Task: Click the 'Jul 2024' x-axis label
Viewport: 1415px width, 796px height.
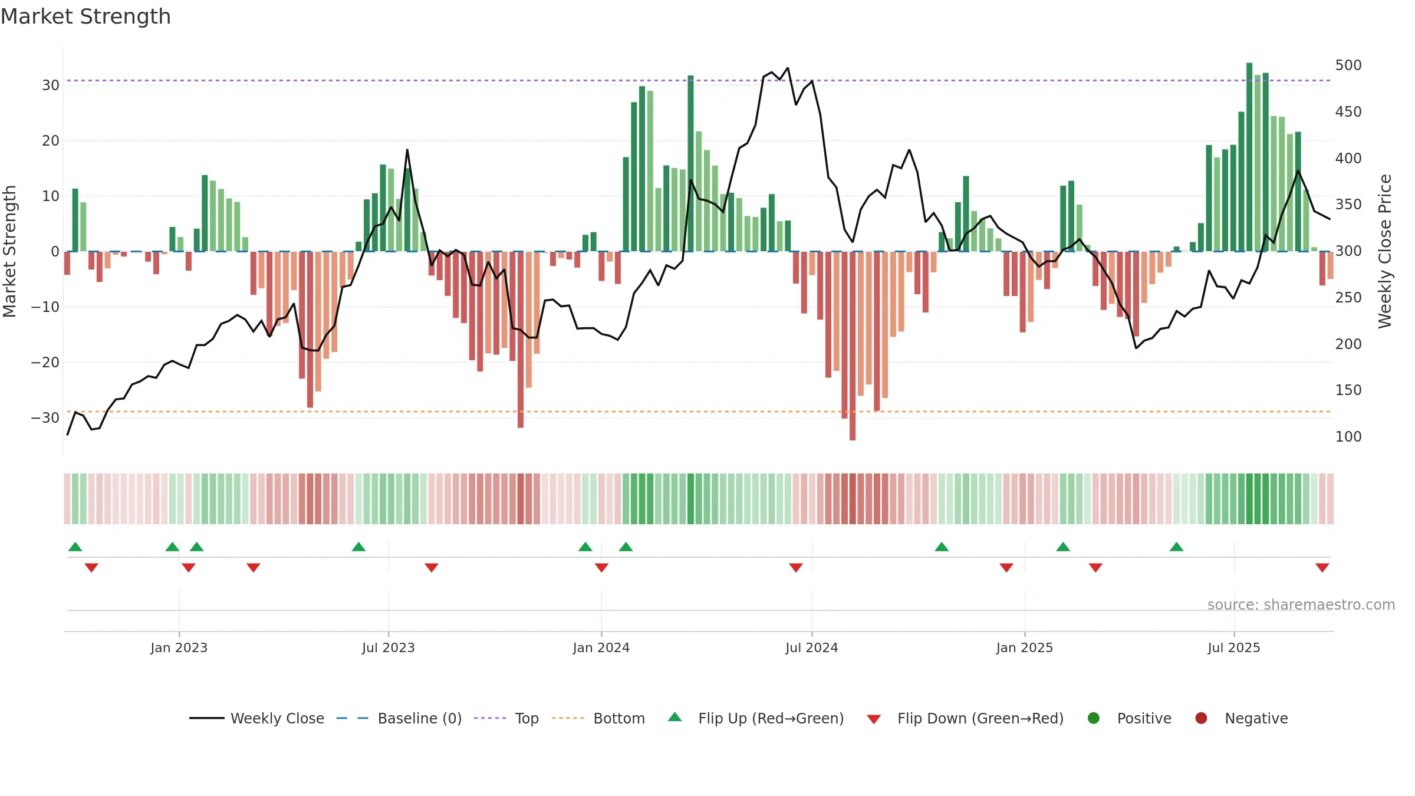Action: (812, 648)
